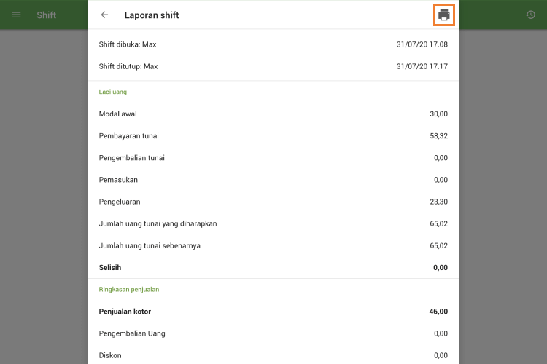Open shift history clock icon
This screenshot has height=364, width=547.
pyautogui.click(x=530, y=15)
